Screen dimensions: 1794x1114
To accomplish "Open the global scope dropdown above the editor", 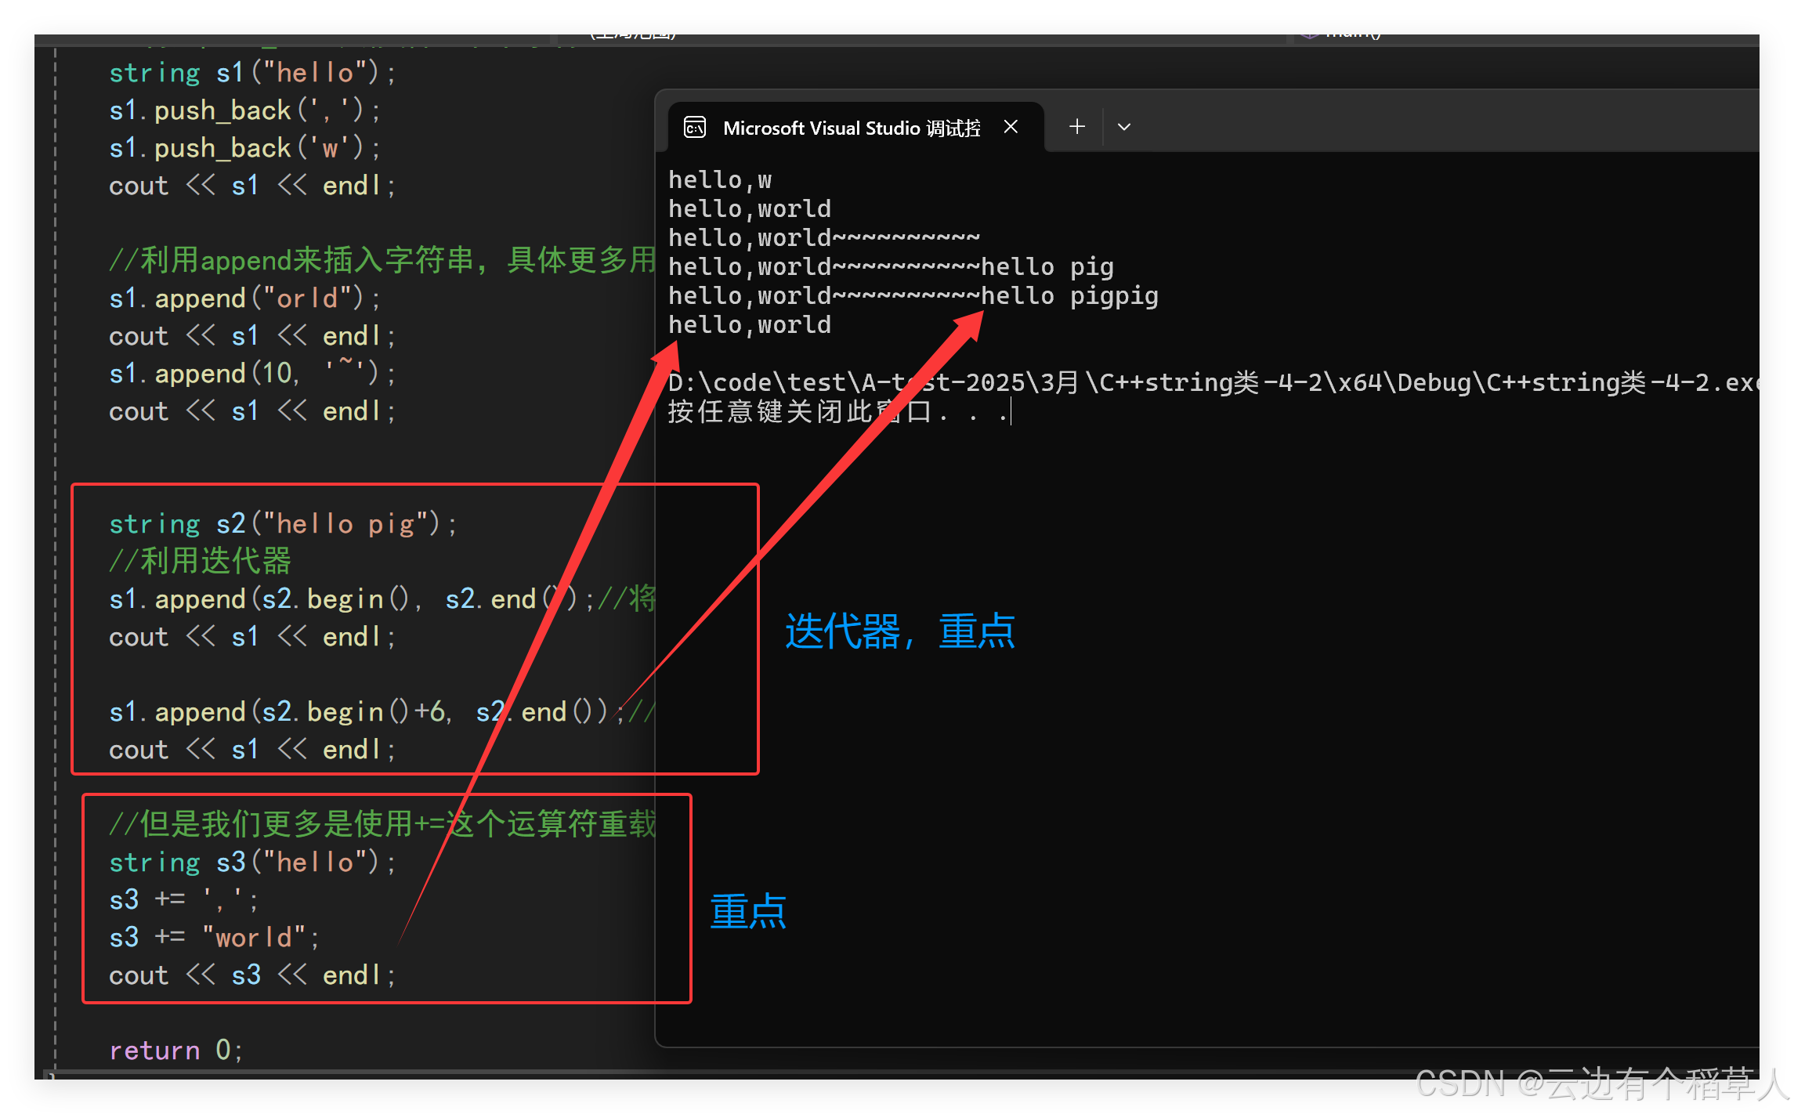I will [x=632, y=36].
